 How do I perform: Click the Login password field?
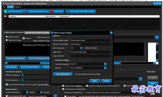pos(90,56)
